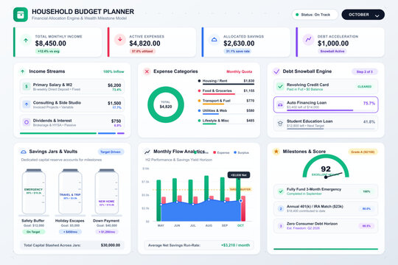Toggle the Expense legend item
398x265 pixels.
221,152
